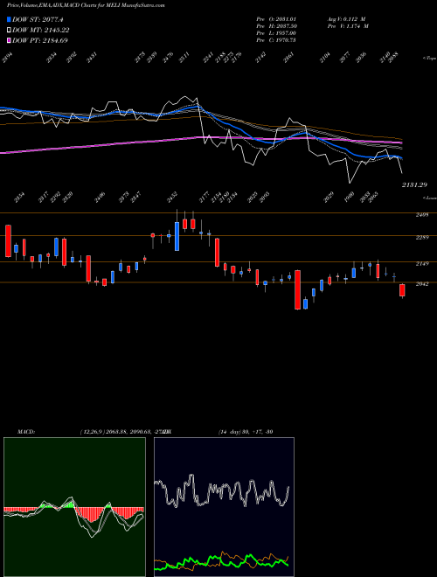
Task: Click the large red candlestick at the chart low
Action: tap(297, 289)
